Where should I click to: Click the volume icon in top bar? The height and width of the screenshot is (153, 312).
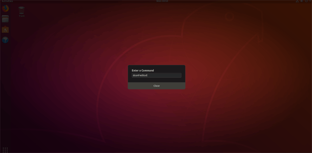[x=302, y=1]
